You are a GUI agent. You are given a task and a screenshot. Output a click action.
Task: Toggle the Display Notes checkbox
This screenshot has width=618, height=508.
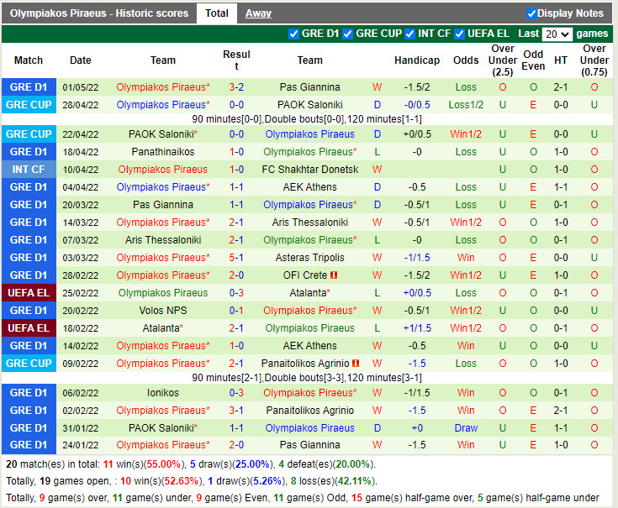(531, 13)
